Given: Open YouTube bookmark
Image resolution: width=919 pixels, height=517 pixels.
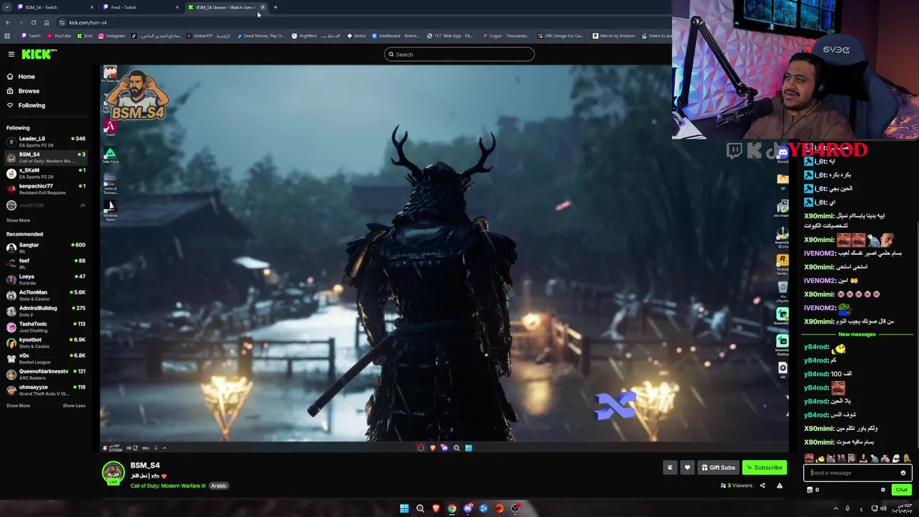Looking at the screenshot, I should (59, 36).
